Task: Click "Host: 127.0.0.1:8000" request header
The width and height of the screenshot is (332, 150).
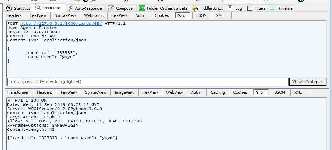Action: coord(34,32)
